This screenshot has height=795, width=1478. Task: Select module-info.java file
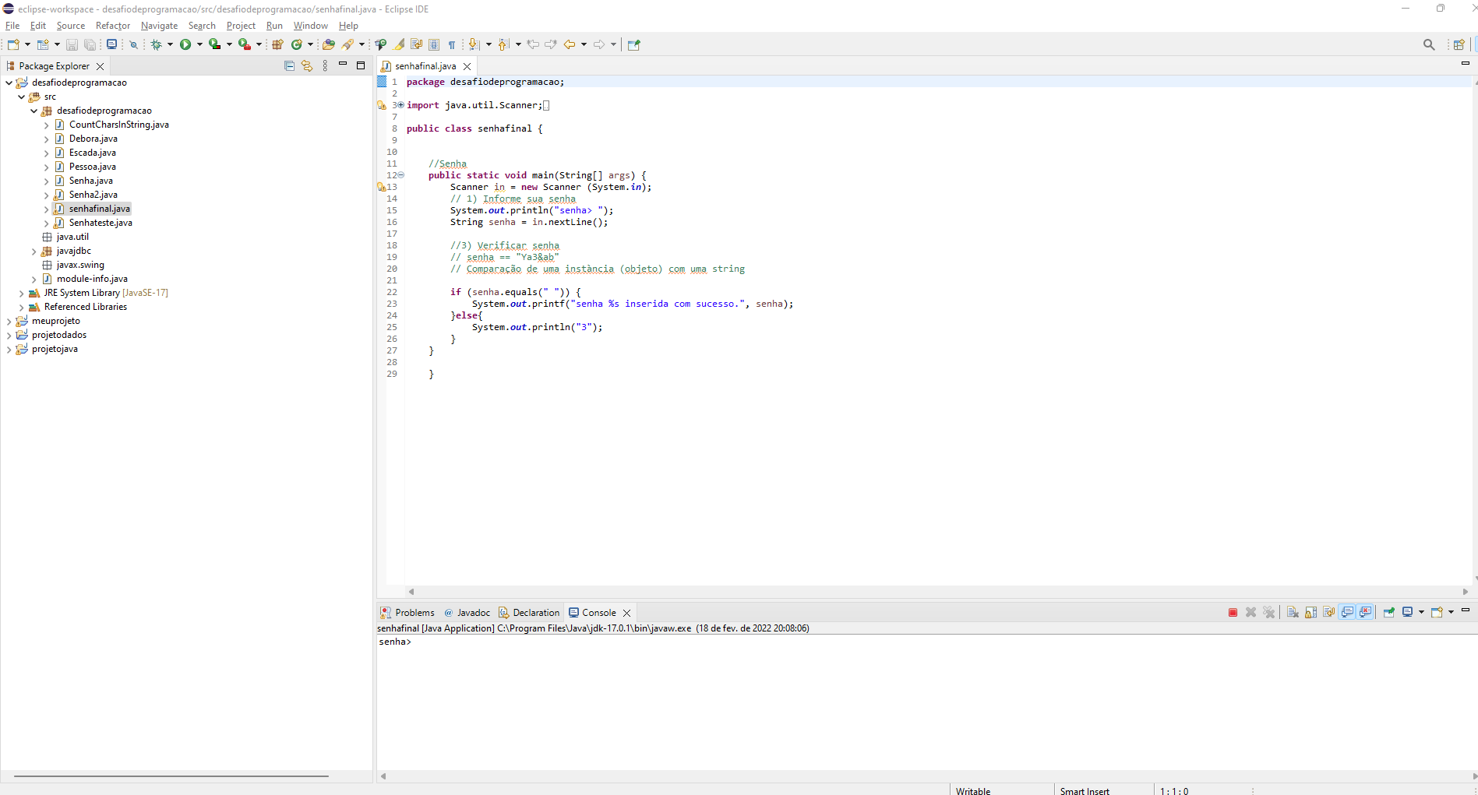point(92,279)
